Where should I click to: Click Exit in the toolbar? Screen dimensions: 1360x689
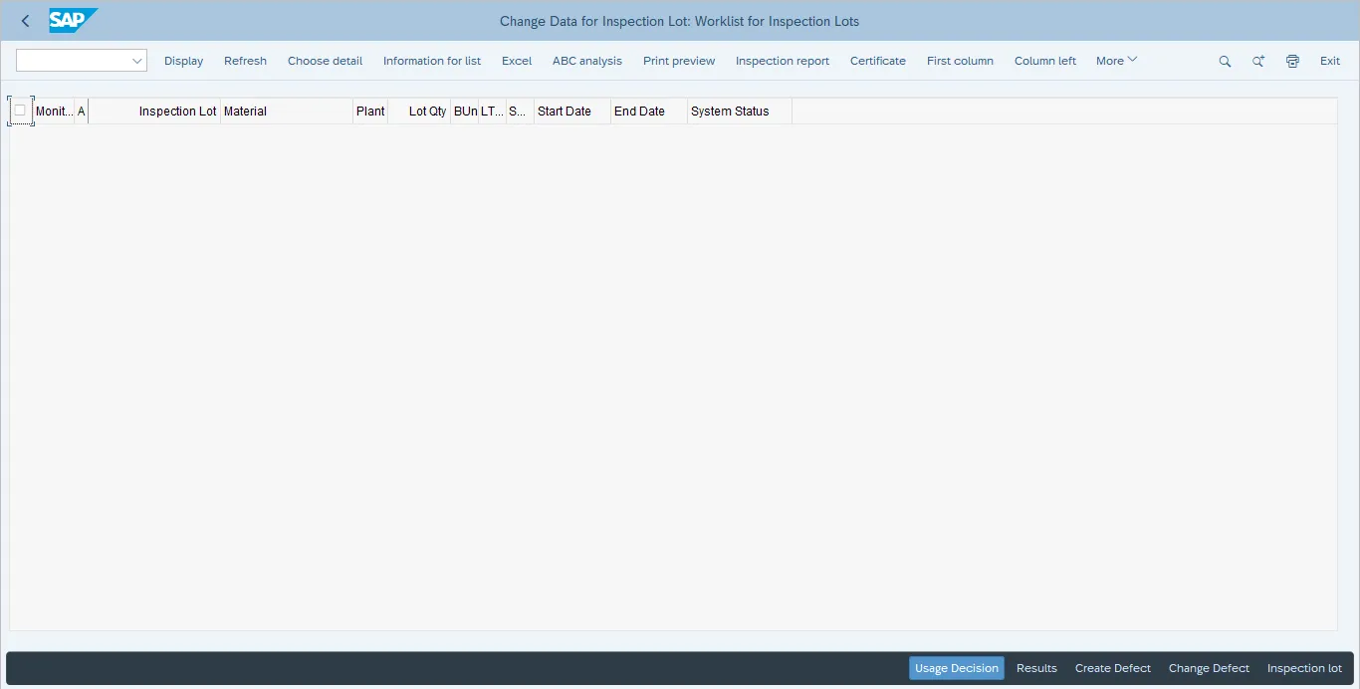click(1329, 61)
